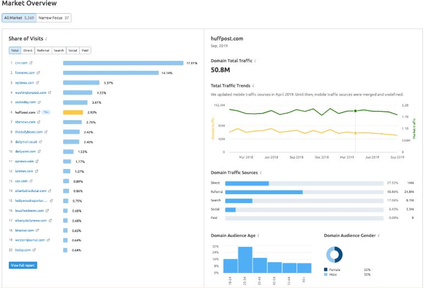Switch to the Search tab

(59, 50)
